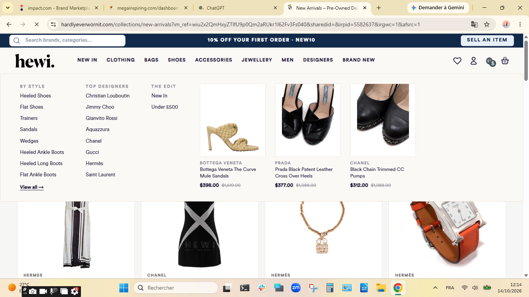Follow the View all link
Viewport: 529px width, 297px height.
[x=32, y=187]
